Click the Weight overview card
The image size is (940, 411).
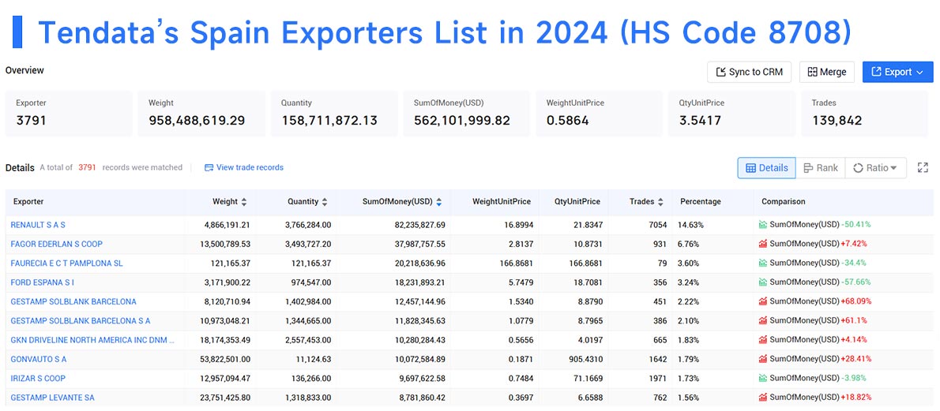tap(201, 114)
